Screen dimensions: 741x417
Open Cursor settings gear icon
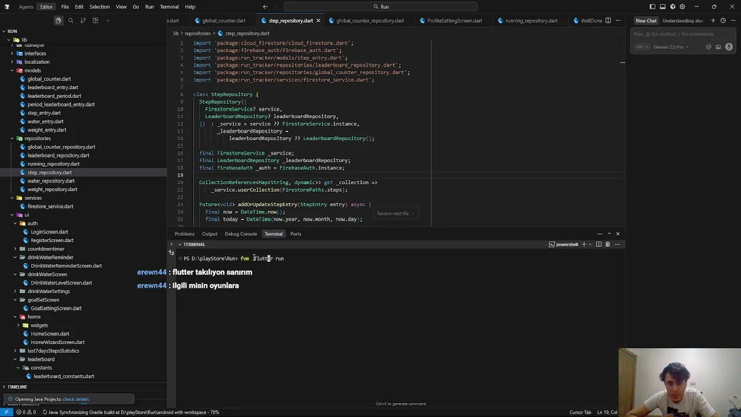pos(683,6)
